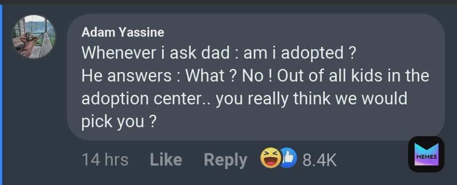Image resolution: width=457 pixels, height=185 pixels.
Task: Click the colorful M glyph in the watermark
Action: [x=426, y=149]
